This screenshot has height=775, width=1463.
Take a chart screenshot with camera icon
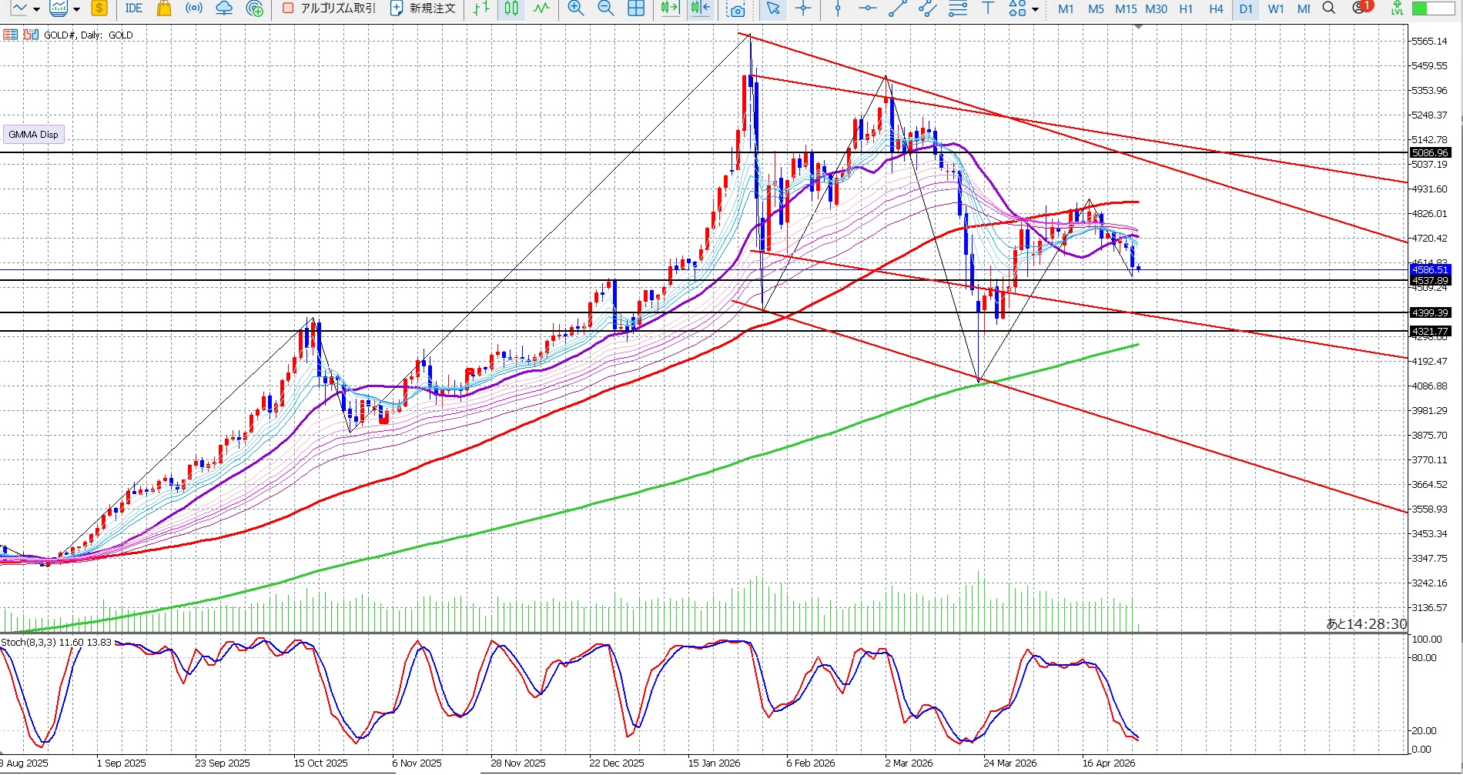737,9
